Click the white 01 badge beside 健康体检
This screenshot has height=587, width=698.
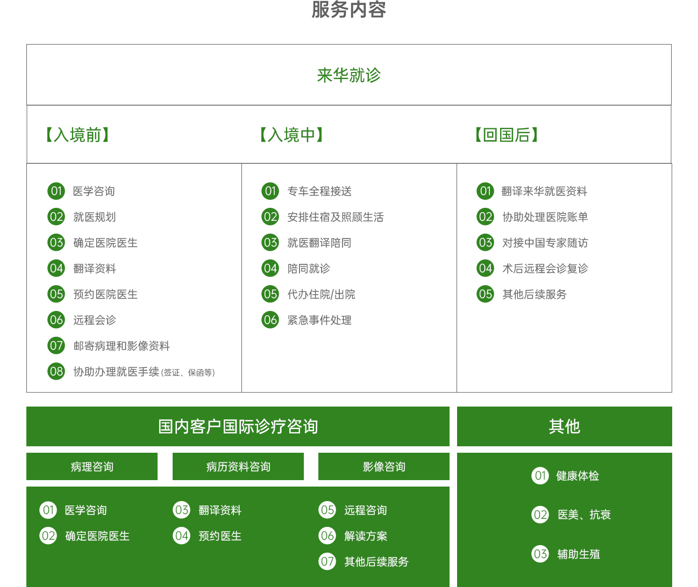[540, 476]
